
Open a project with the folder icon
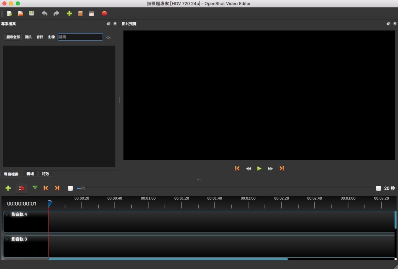(x=20, y=13)
